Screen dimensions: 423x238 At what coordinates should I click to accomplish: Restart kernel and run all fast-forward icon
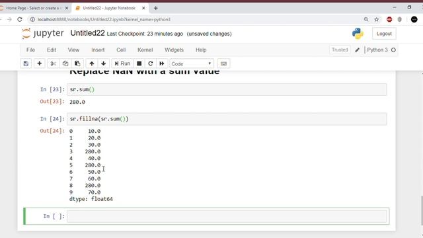pyautogui.click(x=161, y=63)
